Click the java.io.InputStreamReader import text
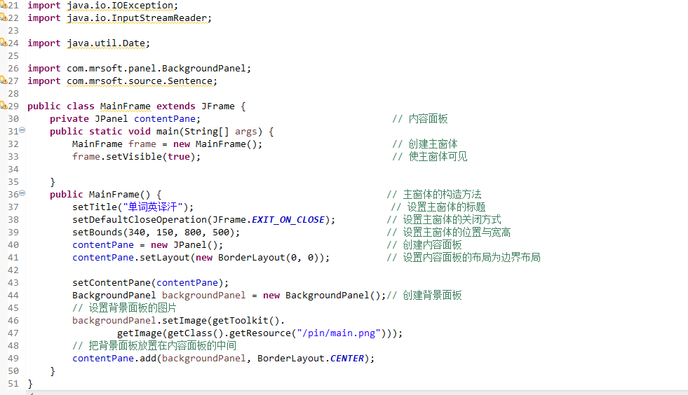Screen dimensions: 688x395 (x=137, y=18)
